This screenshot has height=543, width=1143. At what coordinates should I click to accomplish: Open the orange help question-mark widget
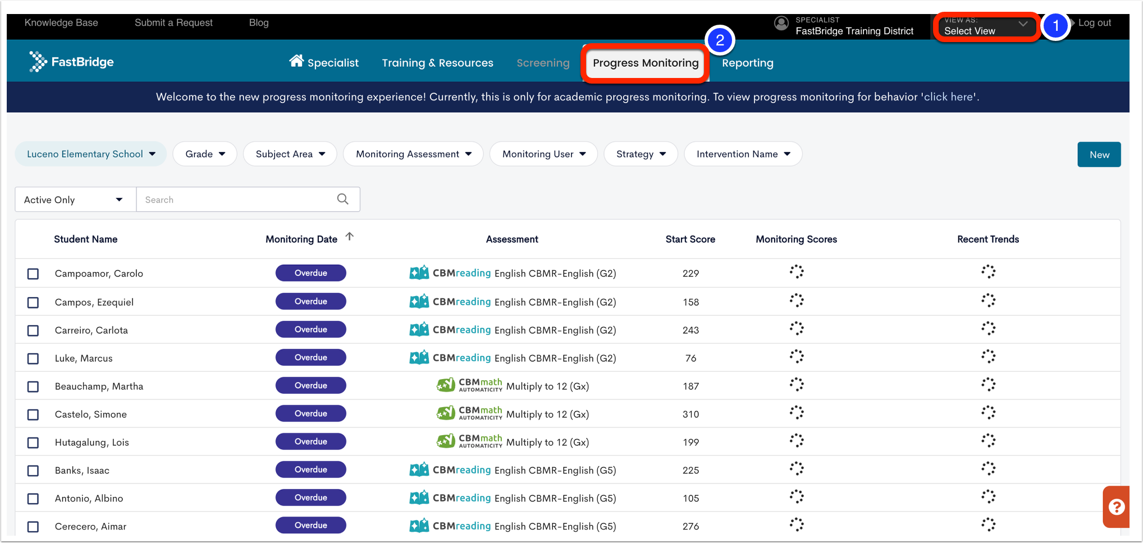click(1116, 507)
